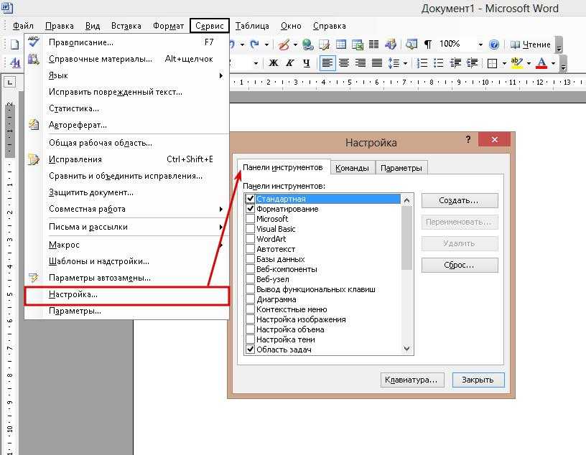Screen dimensions: 586x455
Task: Open the Line Spacing dropdown arrow
Action: (405, 63)
